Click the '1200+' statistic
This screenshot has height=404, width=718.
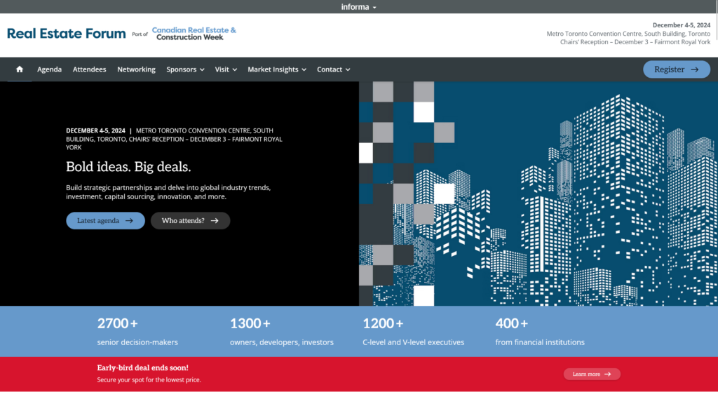(x=383, y=323)
